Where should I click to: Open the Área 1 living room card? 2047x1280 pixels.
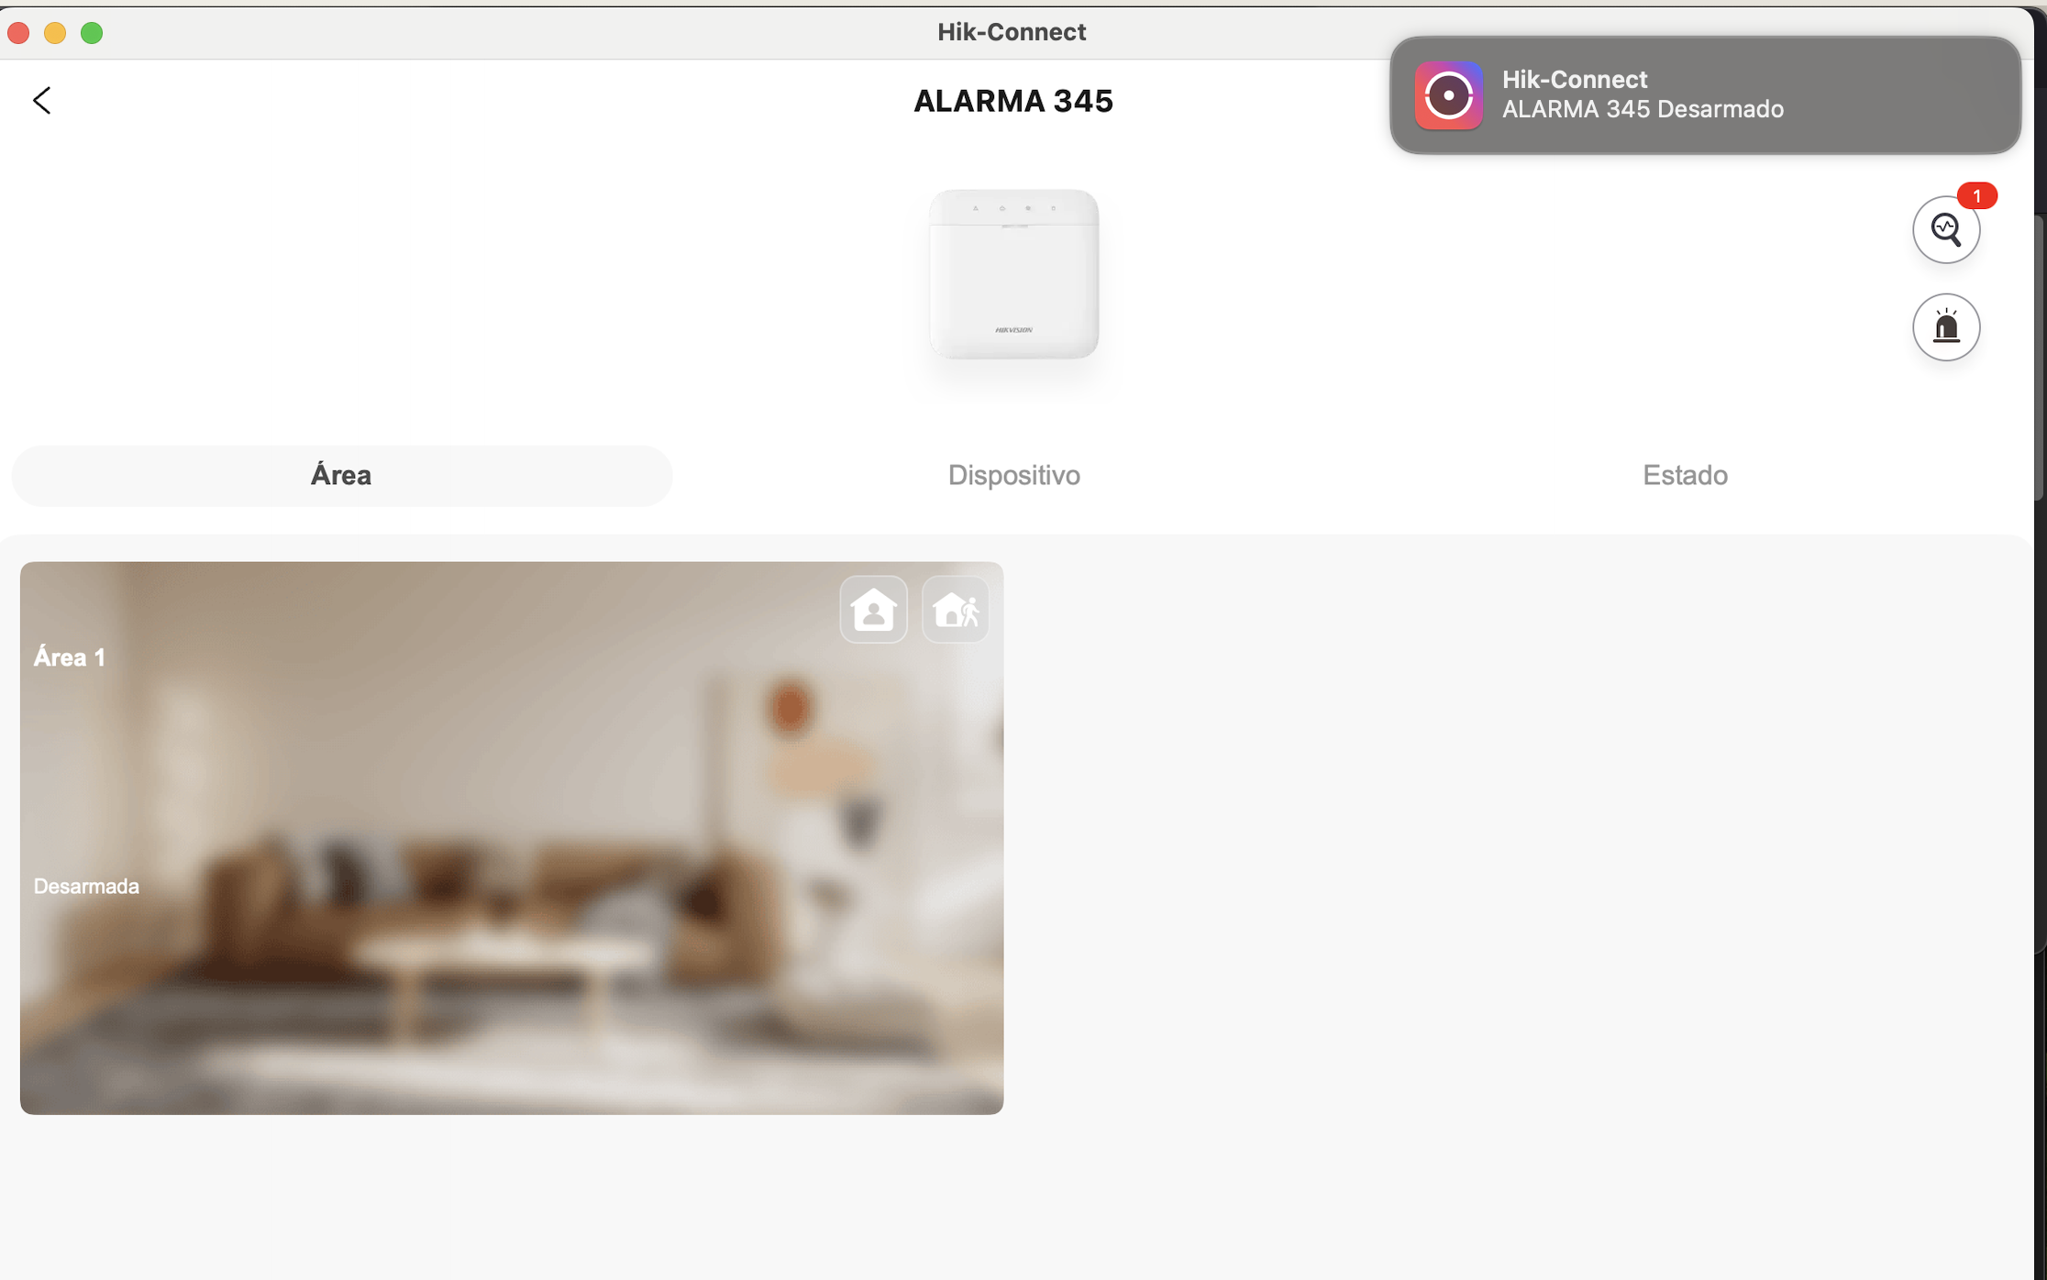pyautogui.click(x=512, y=838)
